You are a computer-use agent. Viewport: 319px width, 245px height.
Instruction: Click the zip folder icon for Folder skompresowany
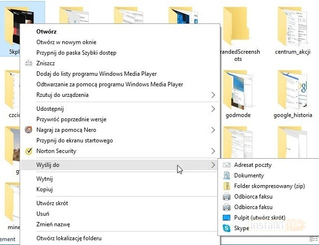tap(227, 186)
